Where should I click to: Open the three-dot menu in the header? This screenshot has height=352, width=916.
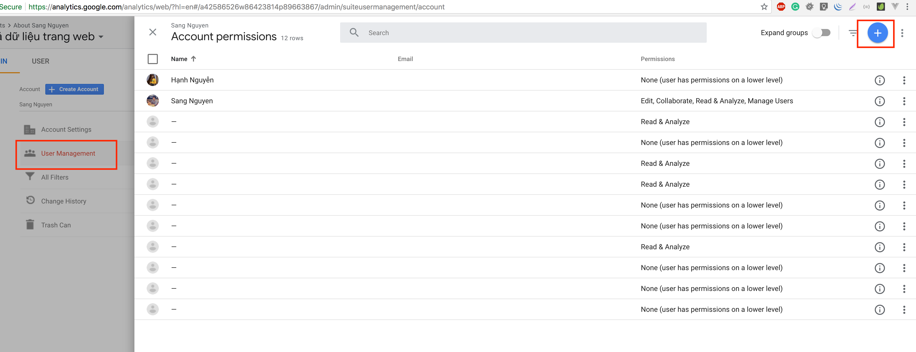[x=902, y=33]
